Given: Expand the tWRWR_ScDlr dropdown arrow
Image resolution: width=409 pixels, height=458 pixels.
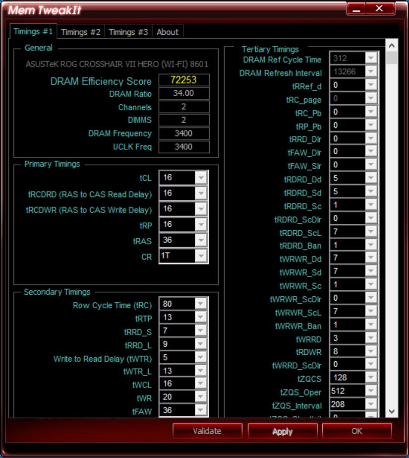Looking at the screenshot, I should click(x=371, y=298).
